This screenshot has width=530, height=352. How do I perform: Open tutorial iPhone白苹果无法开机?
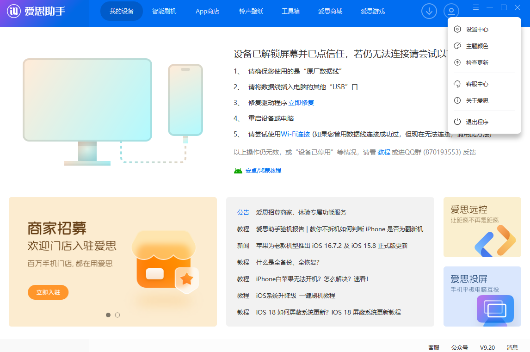[x=312, y=279]
